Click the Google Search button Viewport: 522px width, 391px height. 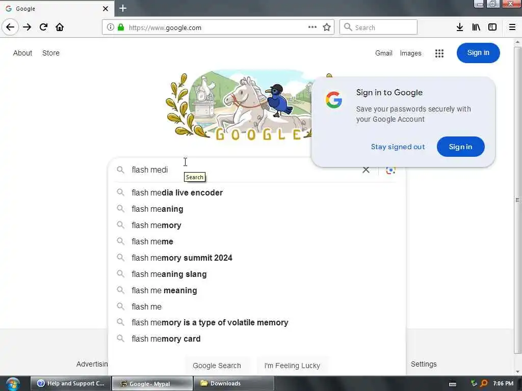[217, 366]
